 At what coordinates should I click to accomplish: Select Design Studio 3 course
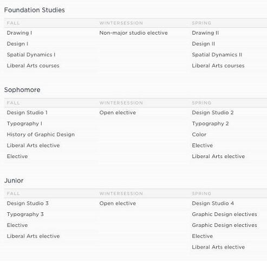tap(28, 204)
